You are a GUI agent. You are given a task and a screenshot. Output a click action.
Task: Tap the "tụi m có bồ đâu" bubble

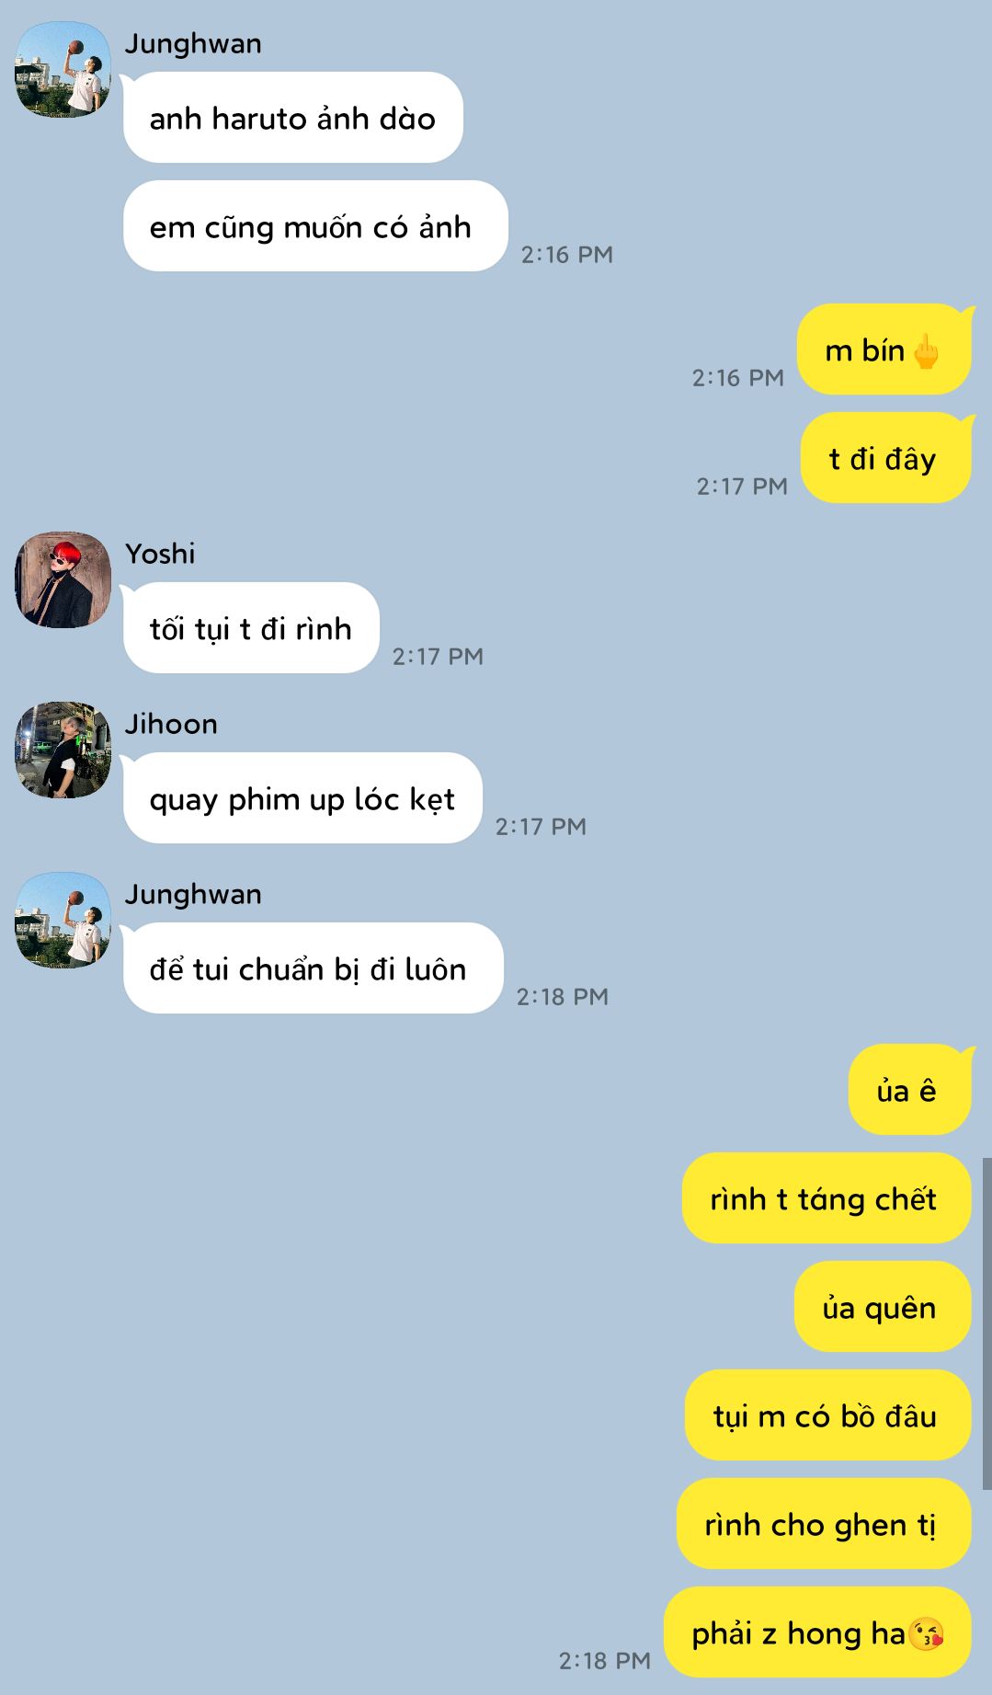[x=827, y=1415]
